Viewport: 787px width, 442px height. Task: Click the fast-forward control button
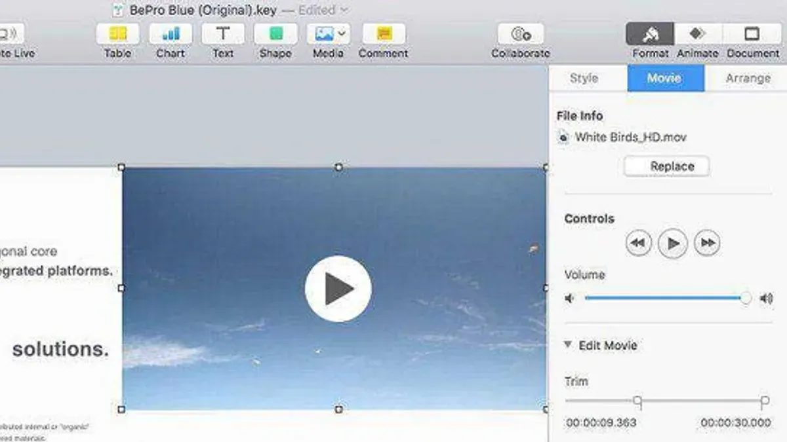click(x=707, y=243)
